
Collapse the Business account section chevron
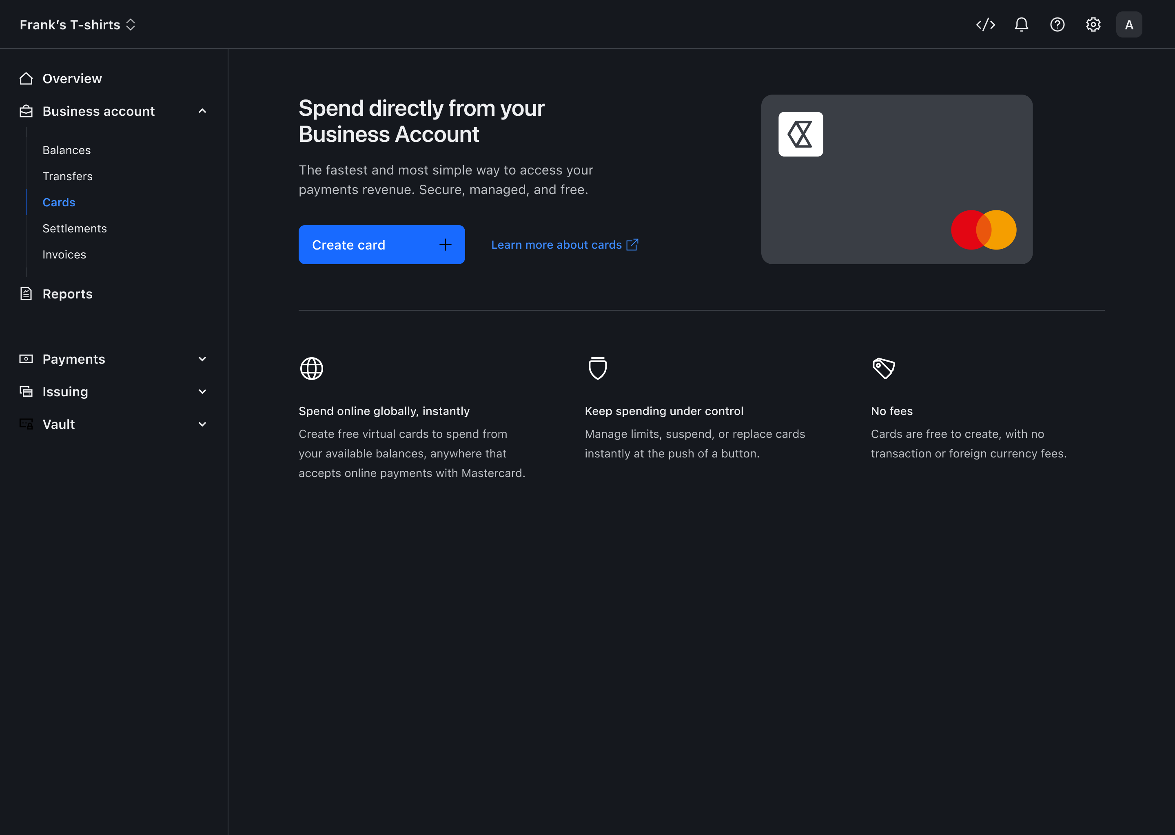pyautogui.click(x=203, y=111)
